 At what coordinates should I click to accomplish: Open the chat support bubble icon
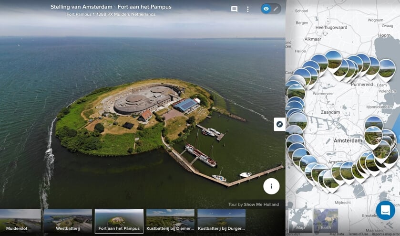[x=385, y=210]
